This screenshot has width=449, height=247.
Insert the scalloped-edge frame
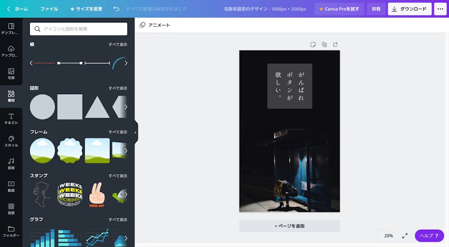click(70, 150)
